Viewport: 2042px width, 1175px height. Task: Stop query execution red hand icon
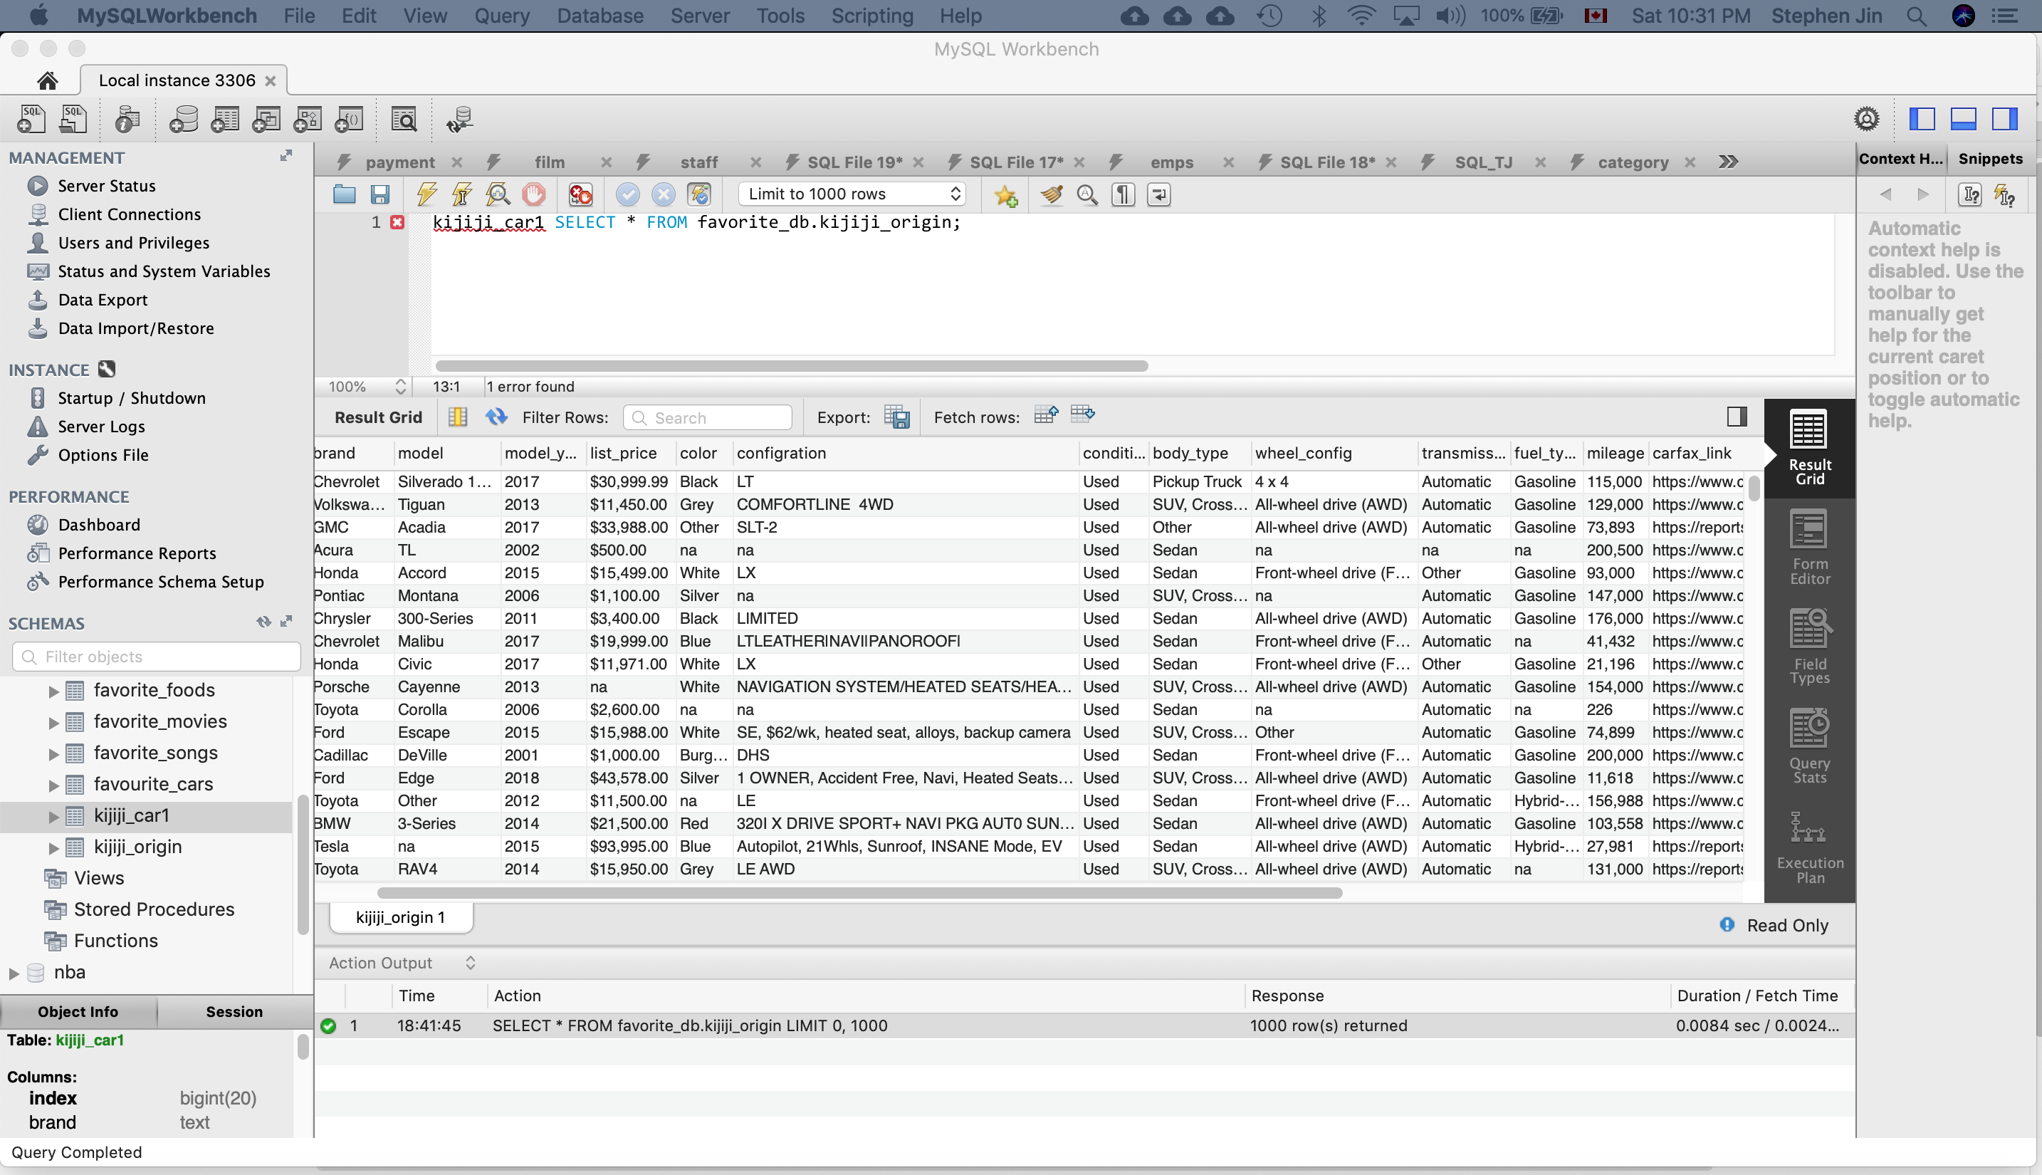533,194
